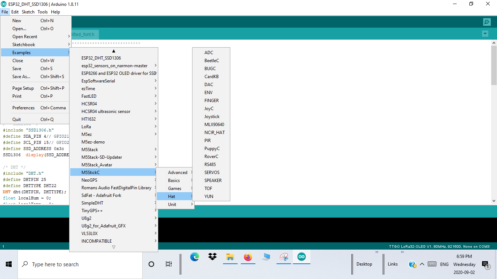Show hidden system tray icons
The height and width of the screenshot is (279, 497).
[422, 264]
